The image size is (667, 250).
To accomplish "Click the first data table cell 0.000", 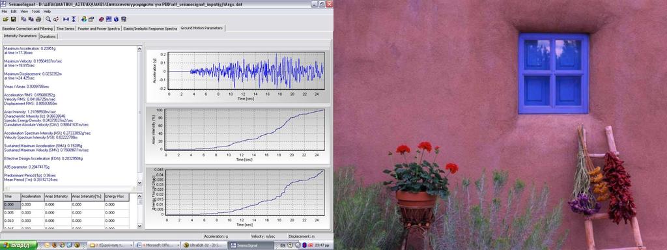I will pos(12,204).
